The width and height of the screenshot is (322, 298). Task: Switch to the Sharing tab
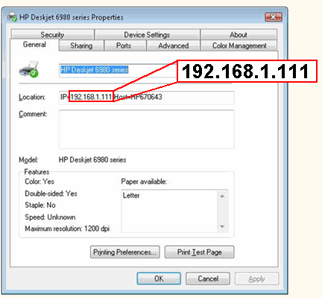click(81, 45)
